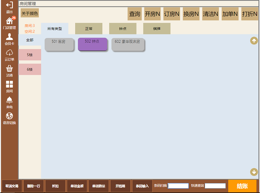Click the 查询 query button
Image resolution: width=260 pixels, height=193 pixels.
(x=135, y=14)
